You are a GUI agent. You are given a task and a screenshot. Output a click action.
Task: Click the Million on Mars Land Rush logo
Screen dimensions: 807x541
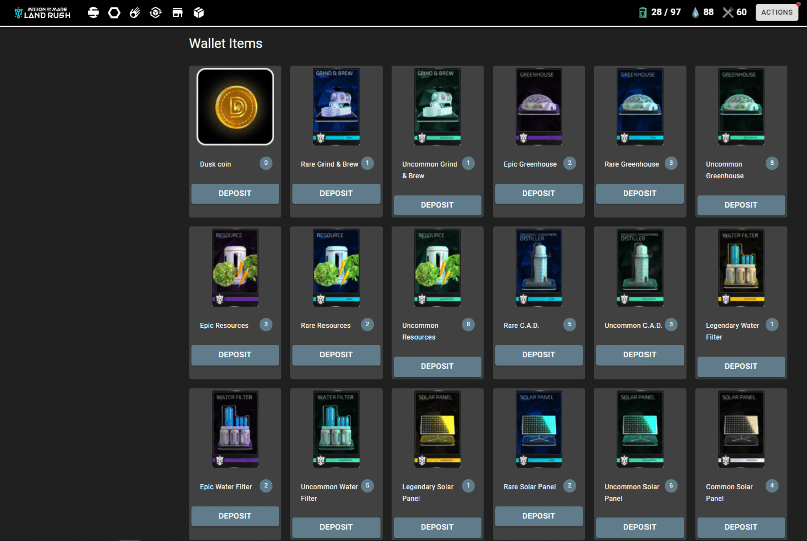coord(43,13)
